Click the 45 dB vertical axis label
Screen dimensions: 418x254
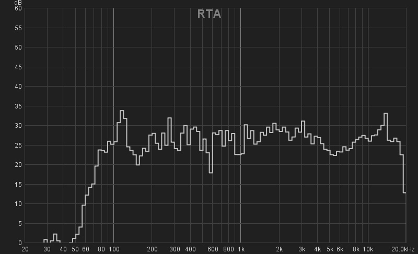coord(18,67)
